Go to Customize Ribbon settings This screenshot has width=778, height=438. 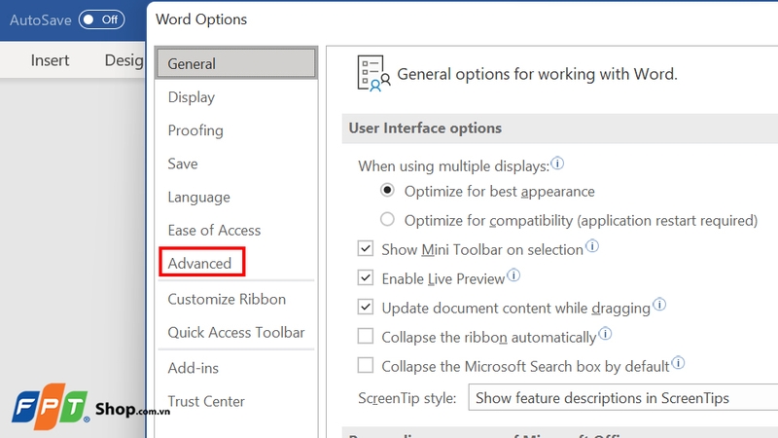227,299
